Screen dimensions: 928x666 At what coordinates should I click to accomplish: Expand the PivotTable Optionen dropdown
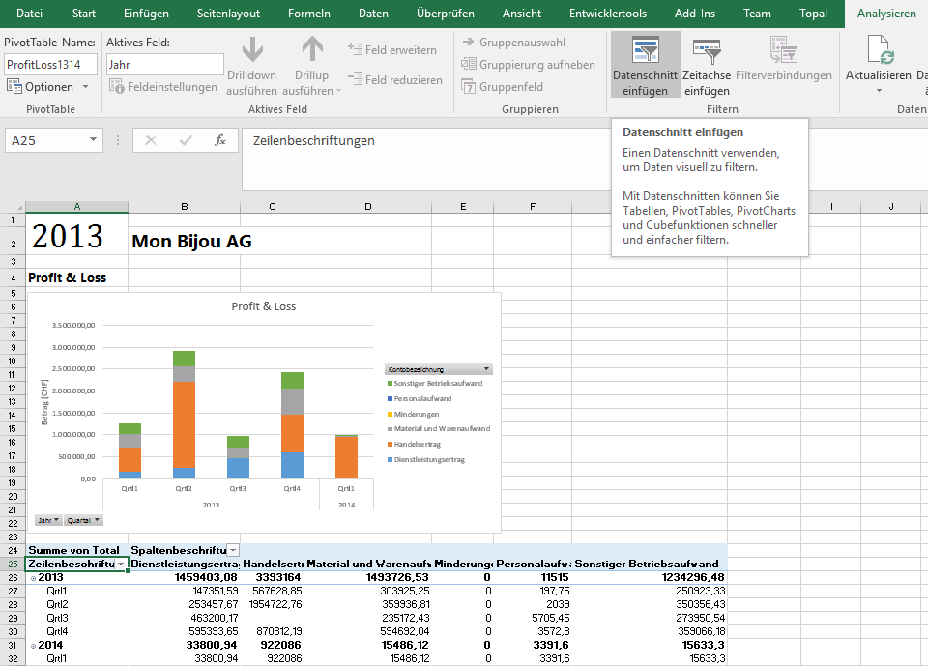(85, 87)
